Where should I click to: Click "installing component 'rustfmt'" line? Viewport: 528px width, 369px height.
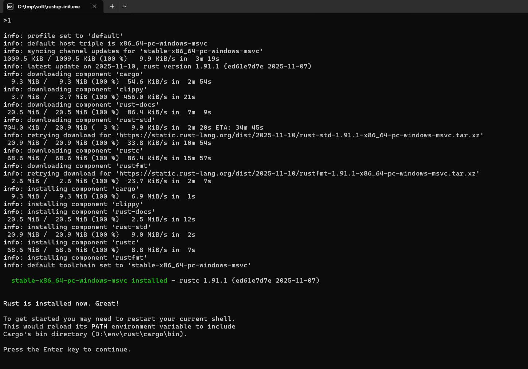point(75,258)
